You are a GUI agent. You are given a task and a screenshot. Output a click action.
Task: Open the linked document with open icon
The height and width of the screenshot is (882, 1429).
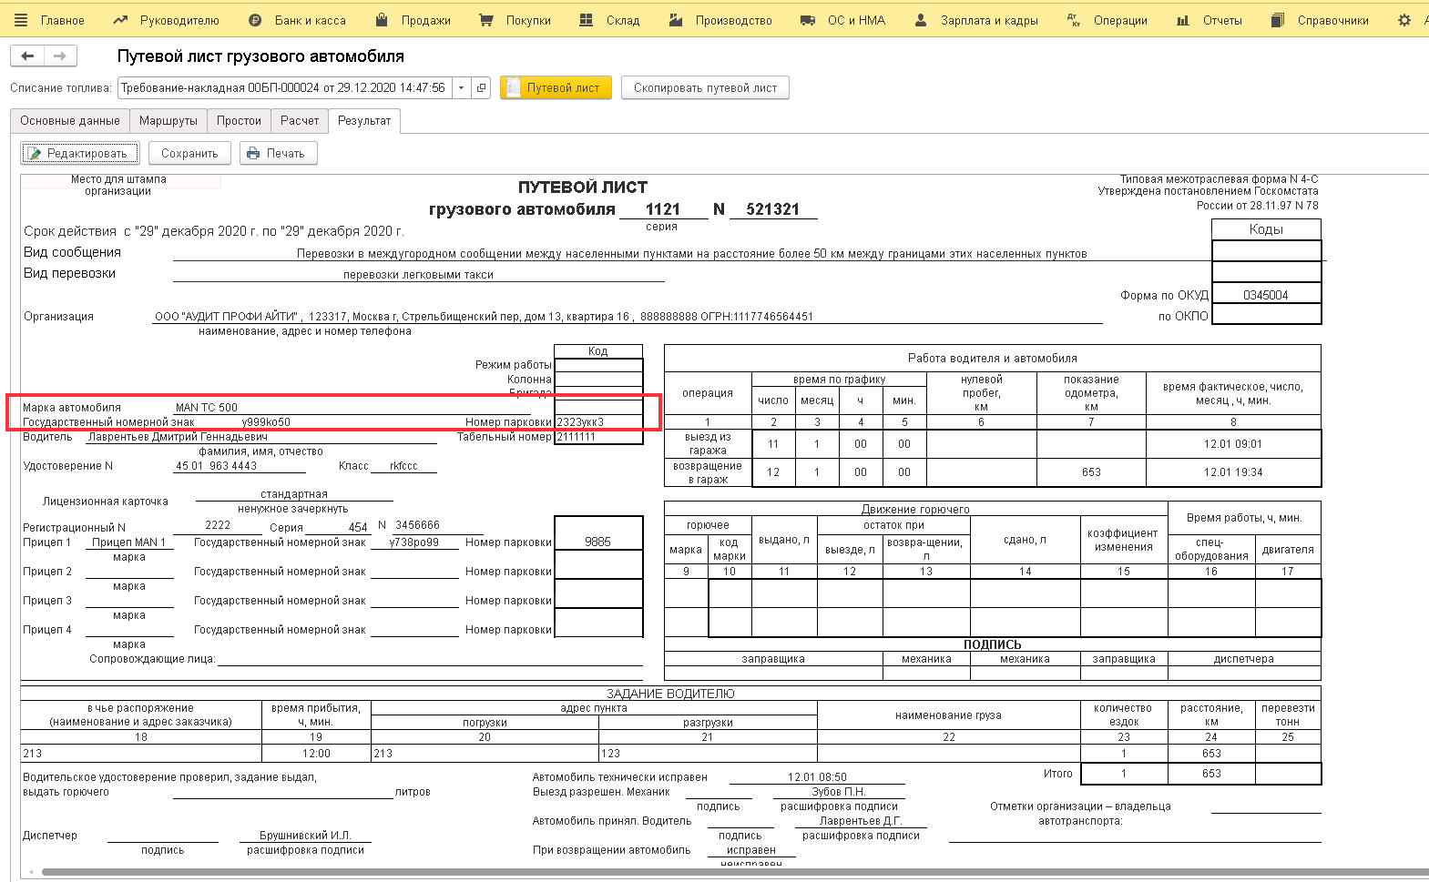point(482,88)
